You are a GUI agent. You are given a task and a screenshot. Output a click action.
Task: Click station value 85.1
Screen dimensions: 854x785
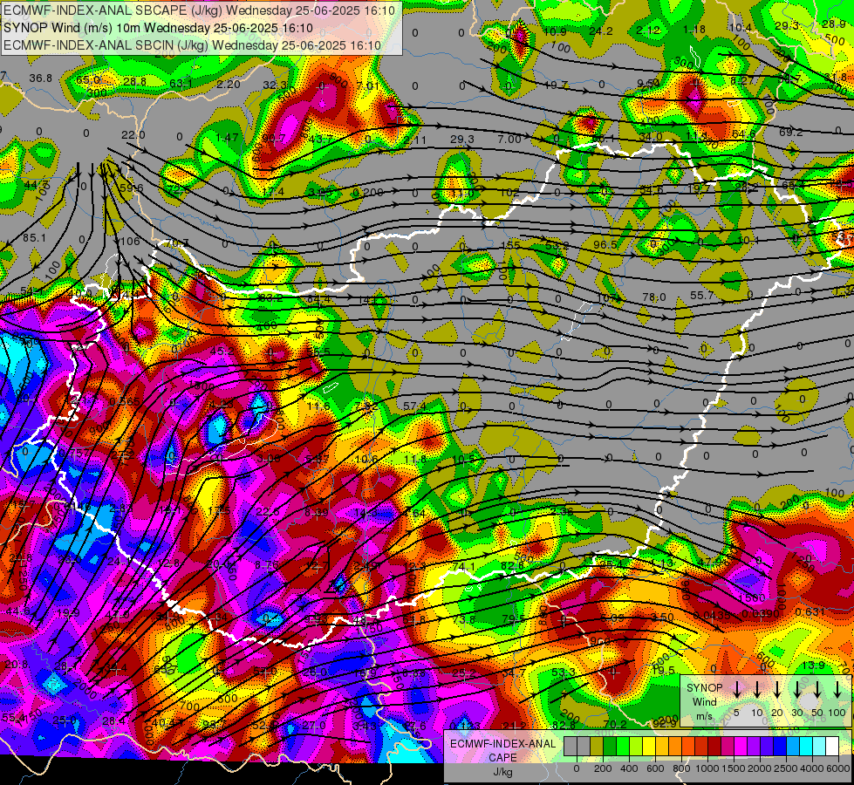[34, 237]
